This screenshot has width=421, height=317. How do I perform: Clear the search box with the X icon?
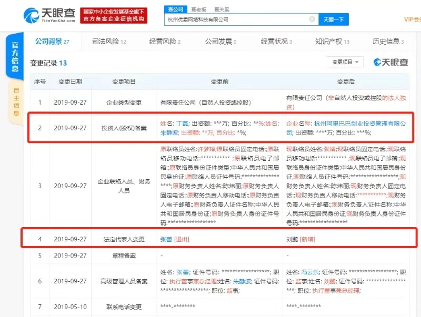[x=312, y=19]
